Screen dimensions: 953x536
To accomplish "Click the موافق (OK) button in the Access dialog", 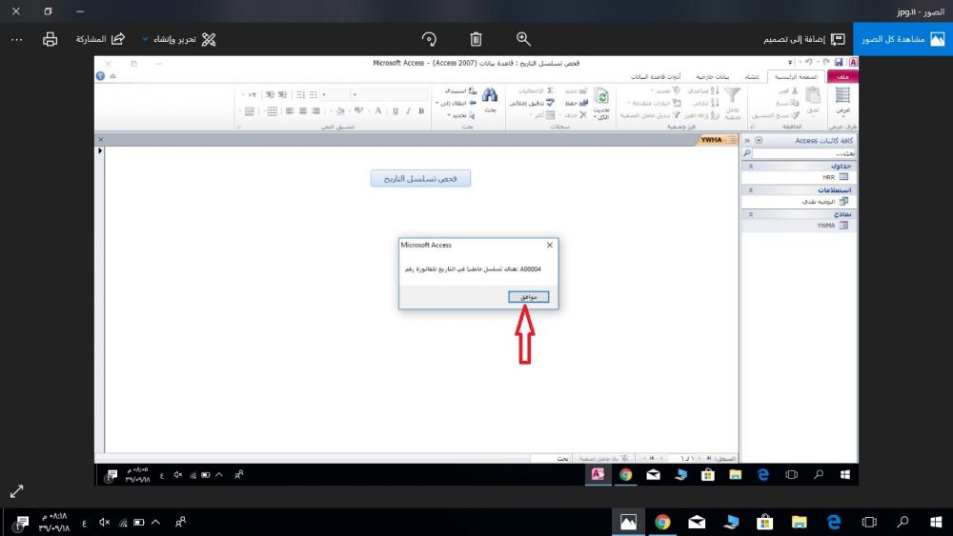I will (528, 297).
